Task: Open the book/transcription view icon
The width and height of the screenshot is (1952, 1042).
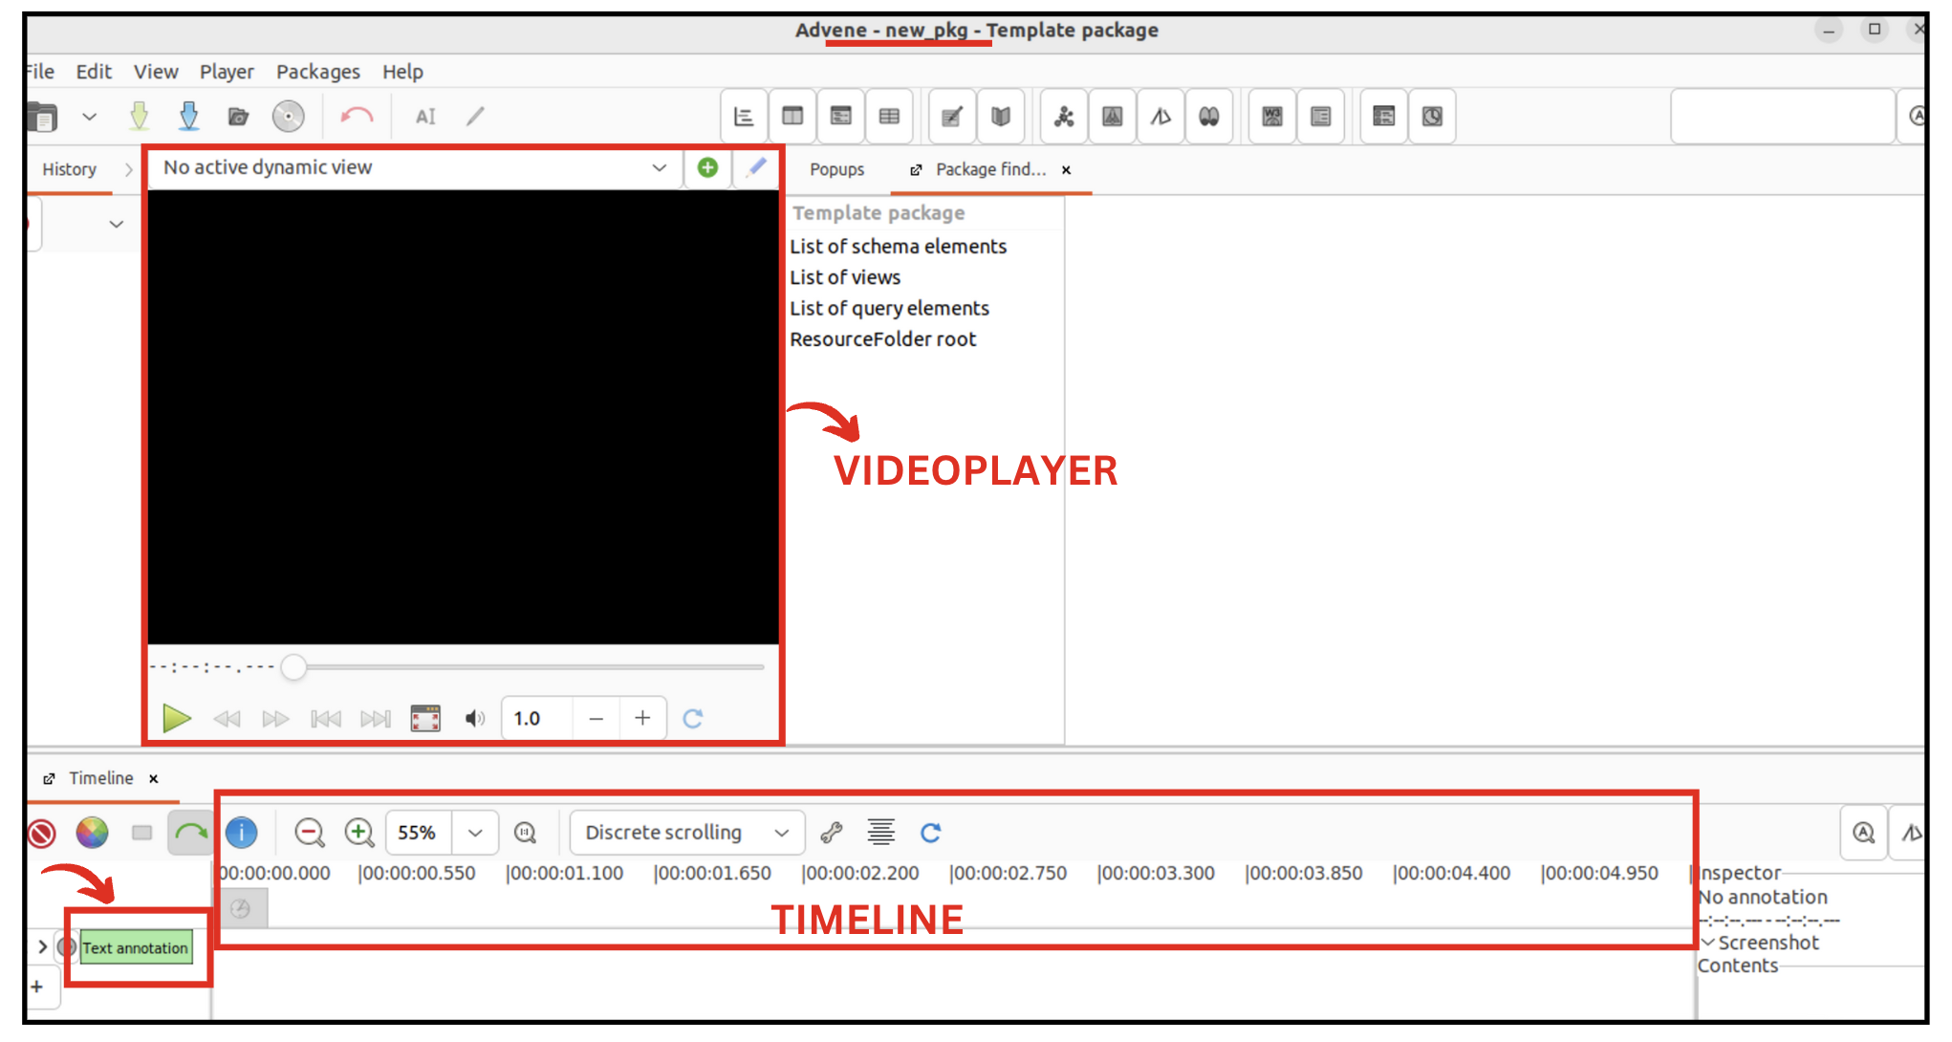Action: point(1001,117)
